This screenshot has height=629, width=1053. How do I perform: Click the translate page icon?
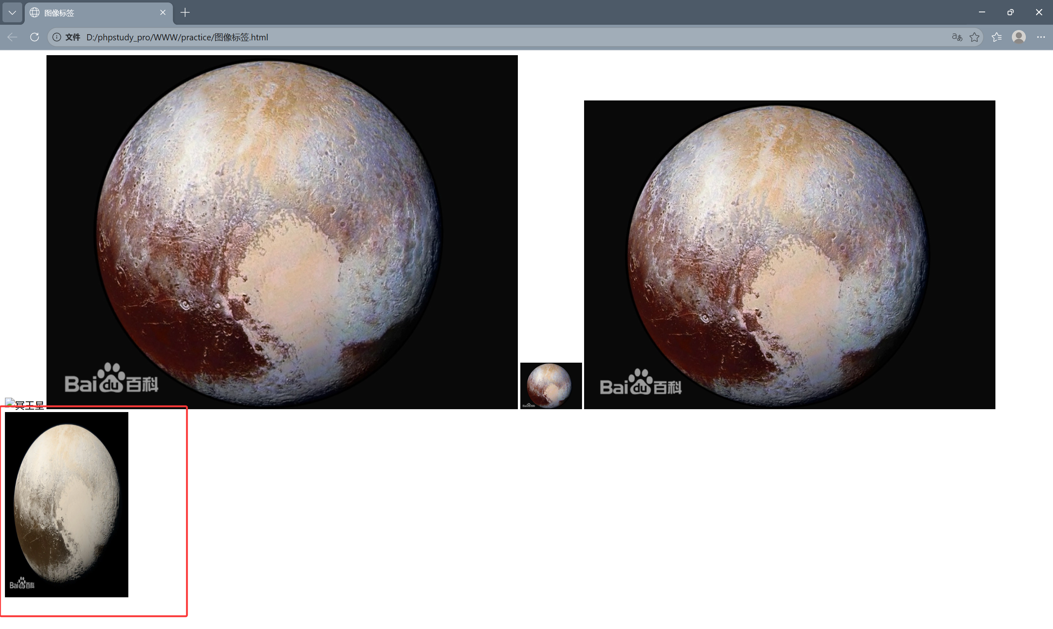coord(957,37)
